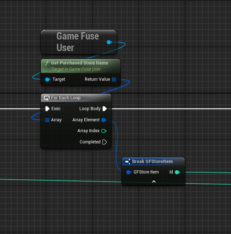Click the Id output pin
Viewport: 231px width, 234px height.
(177, 172)
